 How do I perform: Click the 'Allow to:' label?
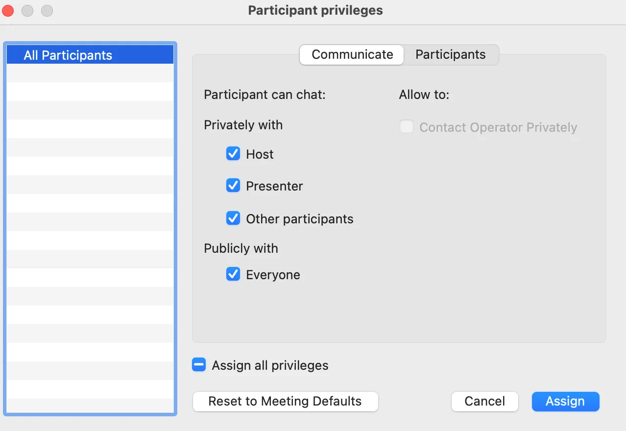[424, 95]
